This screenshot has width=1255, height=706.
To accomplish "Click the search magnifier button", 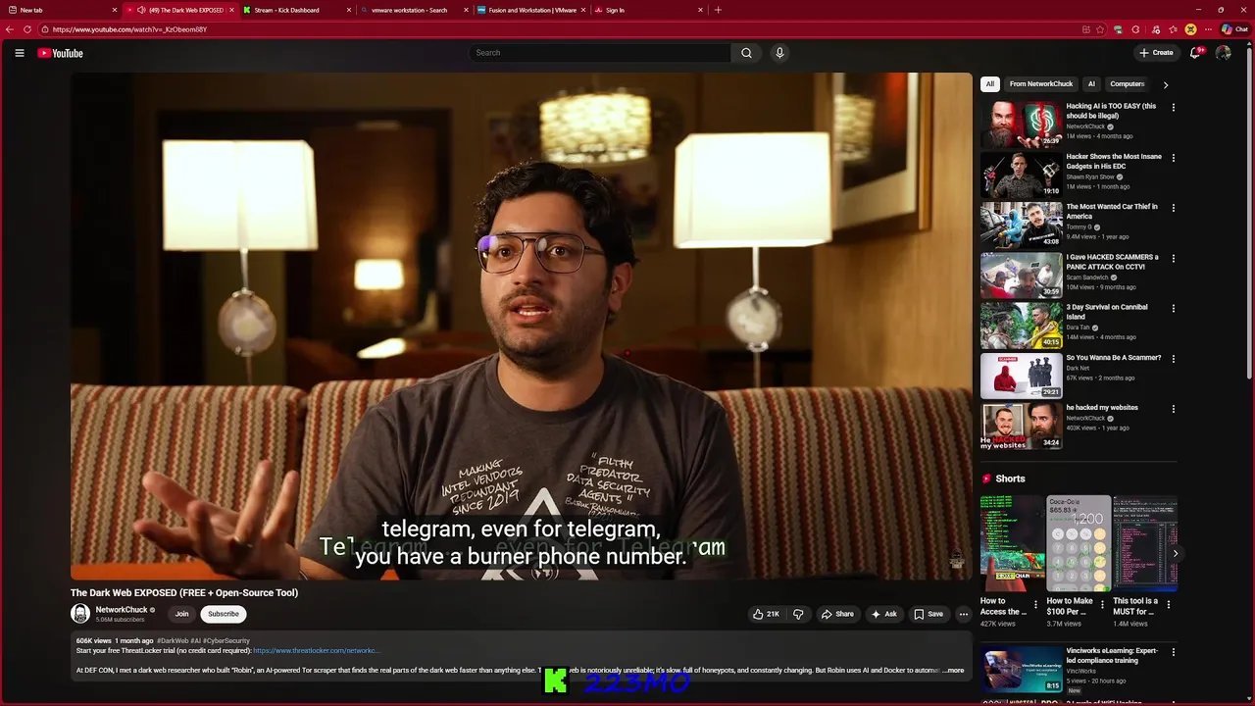I will pos(746,53).
